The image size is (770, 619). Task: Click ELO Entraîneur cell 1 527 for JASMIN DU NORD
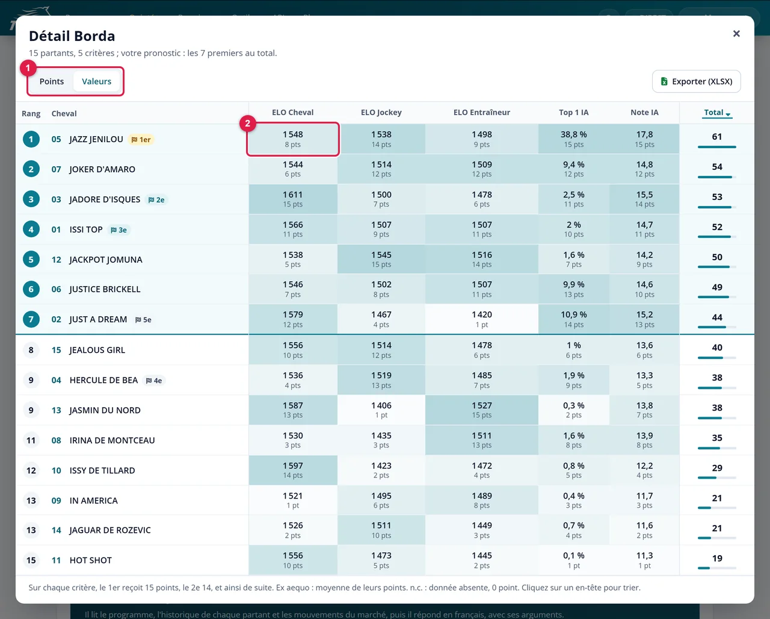482,410
